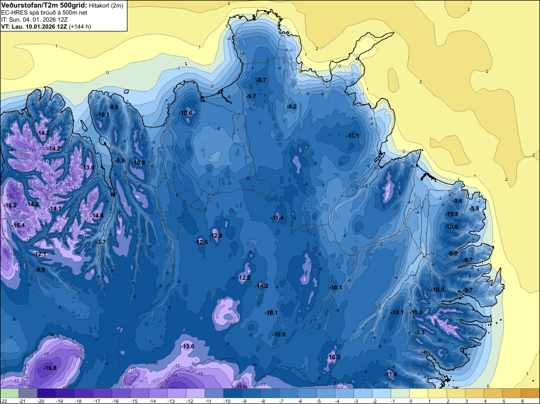Click the -8.2 temperature label

pyautogui.click(x=292, y=107)
